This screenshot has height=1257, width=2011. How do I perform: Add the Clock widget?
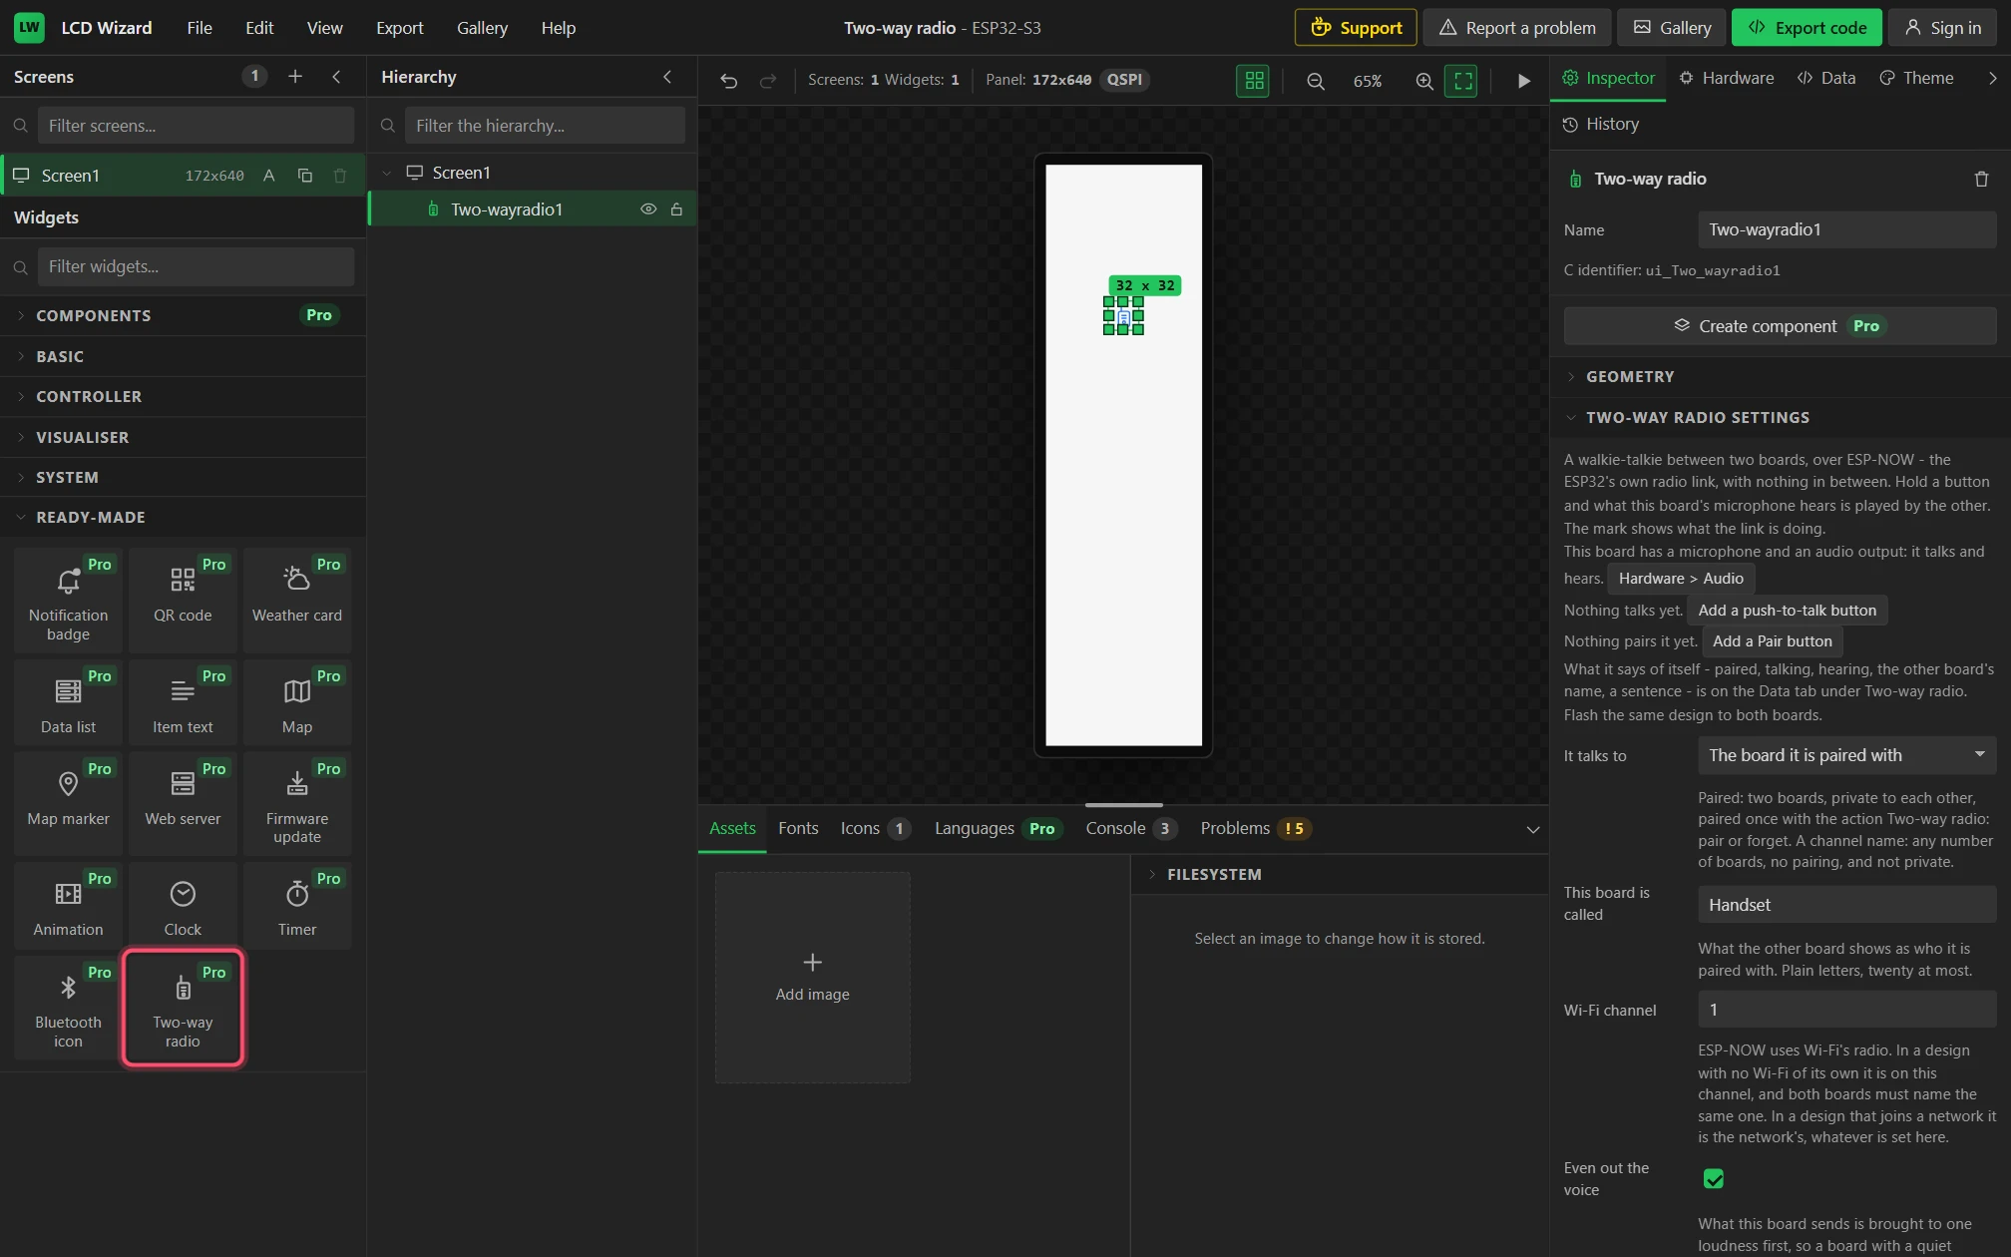(x=183, y=906)
